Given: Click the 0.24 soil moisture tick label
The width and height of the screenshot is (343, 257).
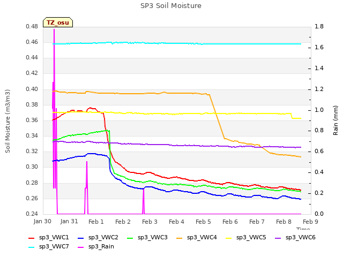Looking at the screenshot, I should (x=32, y=214).
